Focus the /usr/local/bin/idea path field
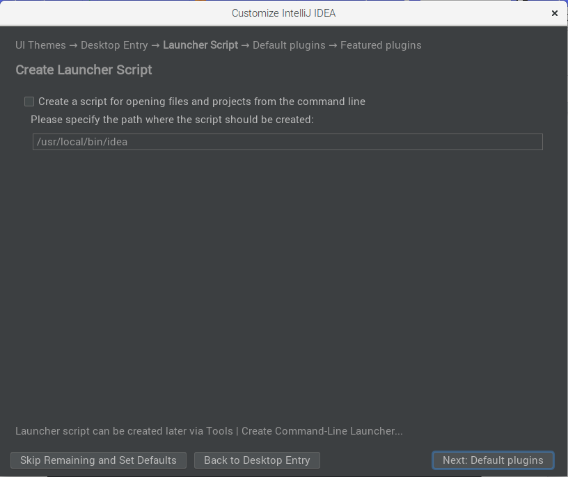 287,142
